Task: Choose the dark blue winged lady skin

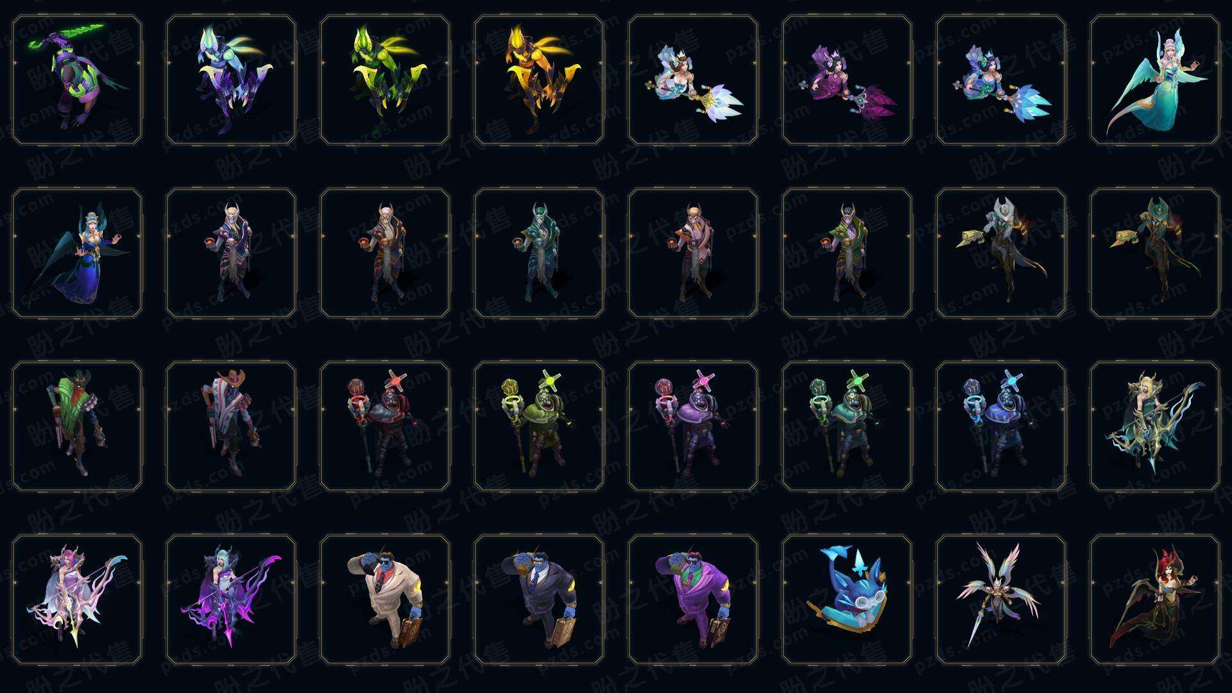Action: tap(77, 253)
